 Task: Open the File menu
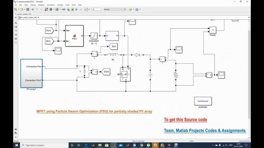tap(16, 5)
